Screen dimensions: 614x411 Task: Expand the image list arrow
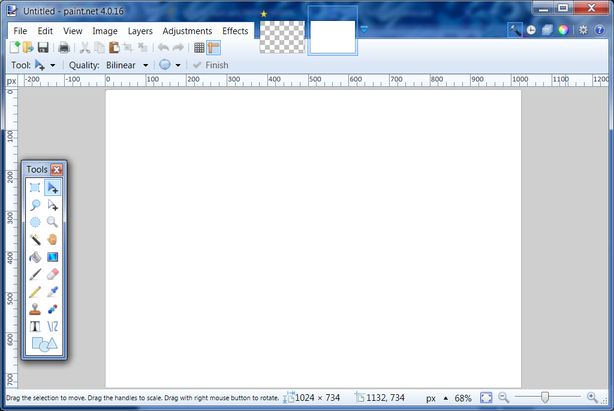point(364,29)
